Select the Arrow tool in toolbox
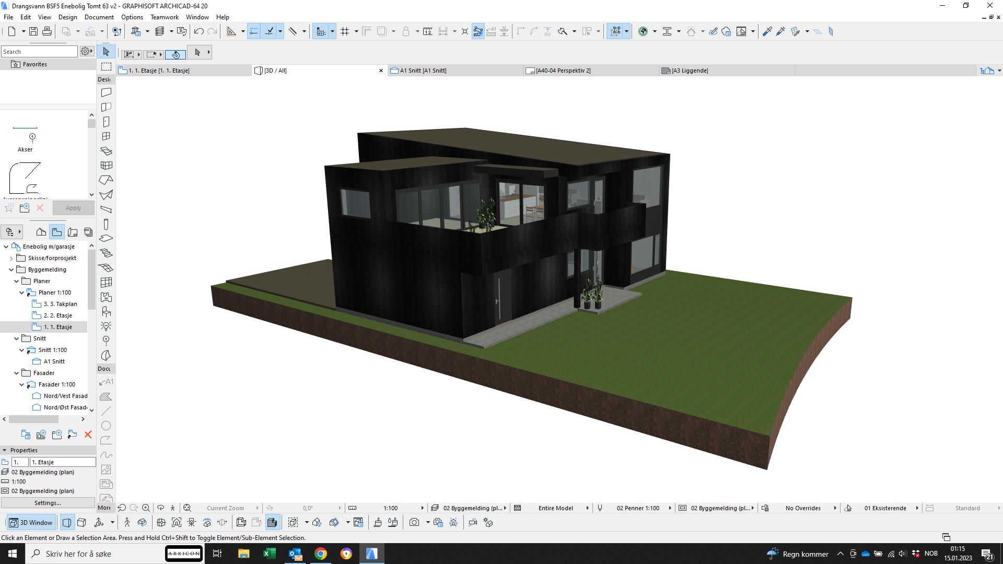The width and height of the screenshot is (1003, 564). (x=106, y=52)
